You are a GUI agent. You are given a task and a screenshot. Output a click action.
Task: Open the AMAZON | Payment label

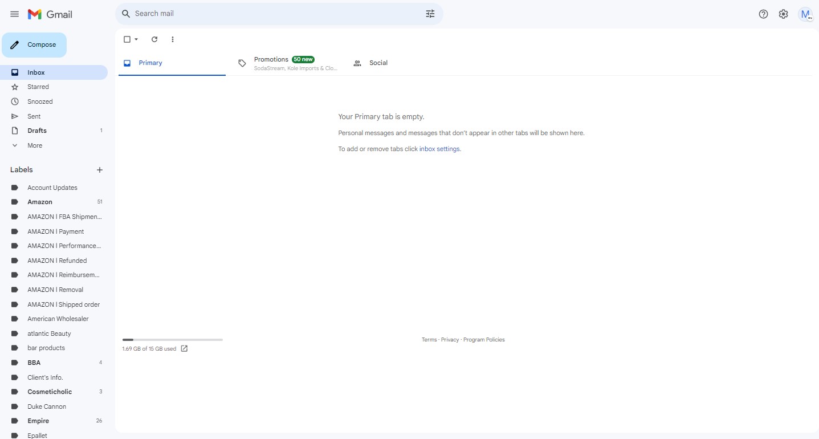click(54, 231)
